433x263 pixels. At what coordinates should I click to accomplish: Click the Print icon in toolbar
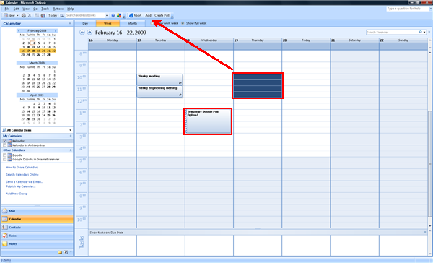(x=24, y=15)
